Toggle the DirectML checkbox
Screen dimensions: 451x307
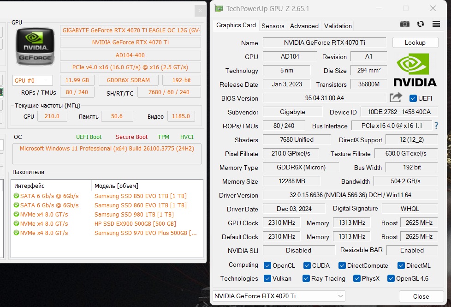401,265
